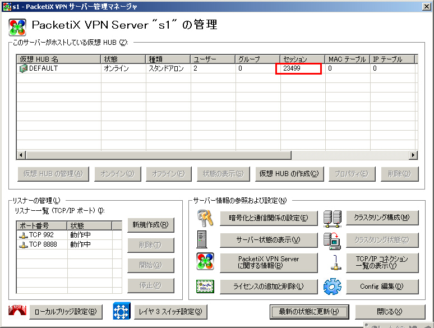Click the title bar application icon

point(7,6)
